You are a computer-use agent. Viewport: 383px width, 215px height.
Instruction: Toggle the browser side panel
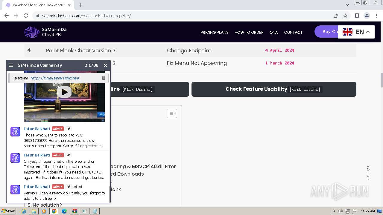coord(357,16)
